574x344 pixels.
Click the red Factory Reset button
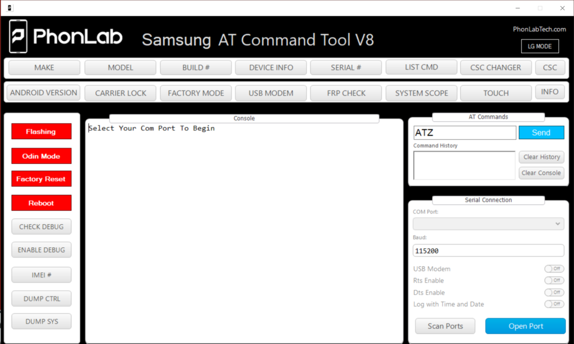pyautogui.click(x=41, y=179)
